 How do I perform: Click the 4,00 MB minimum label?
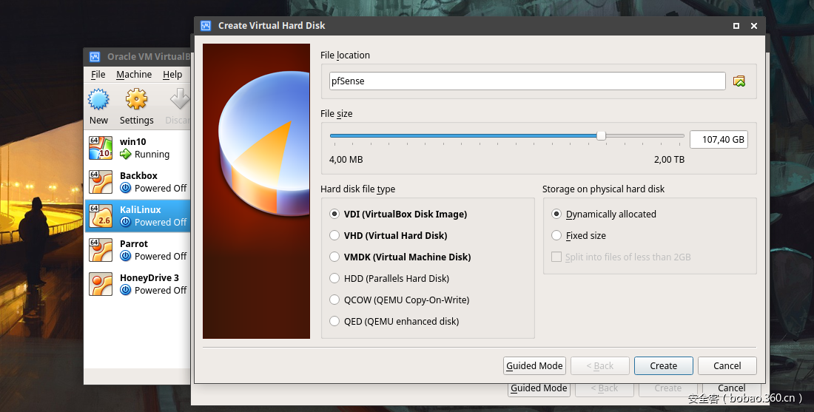pyautogui.click(x=346, y=160)
